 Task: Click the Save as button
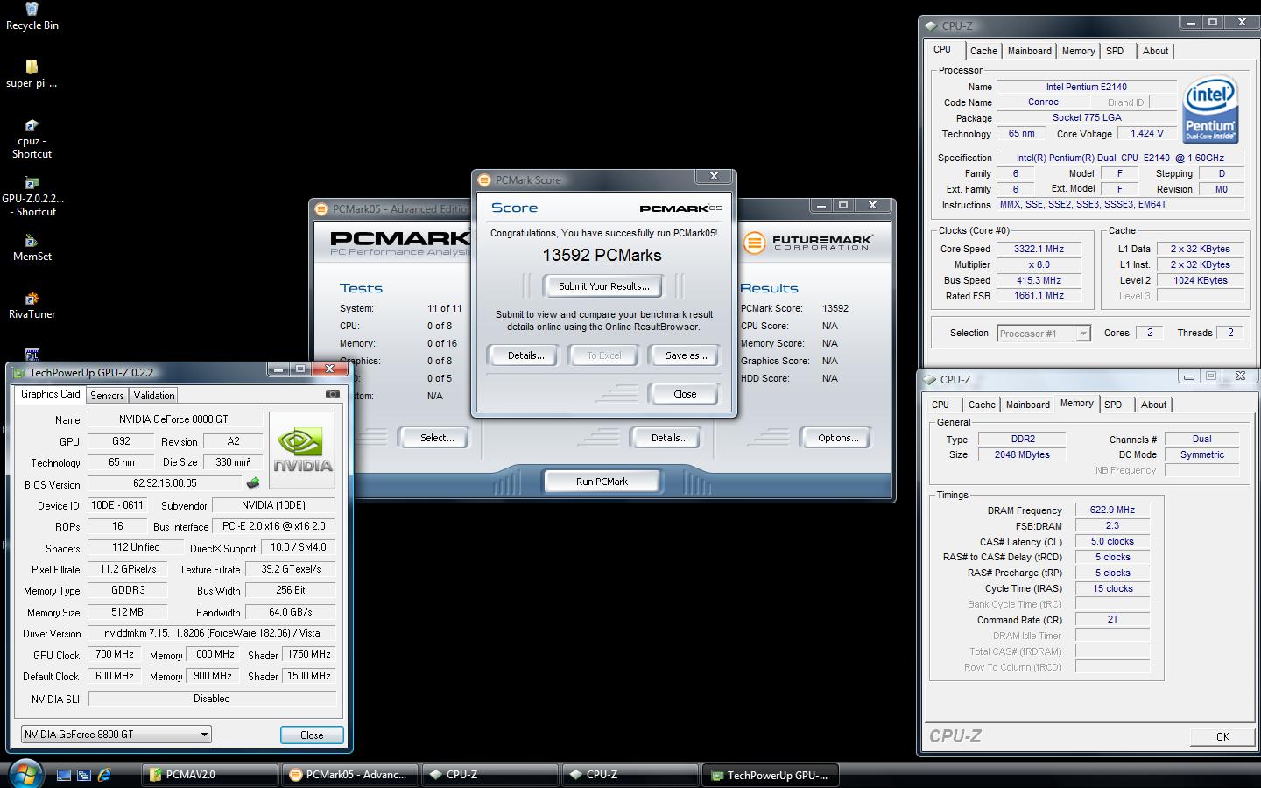tap(686, 355)
